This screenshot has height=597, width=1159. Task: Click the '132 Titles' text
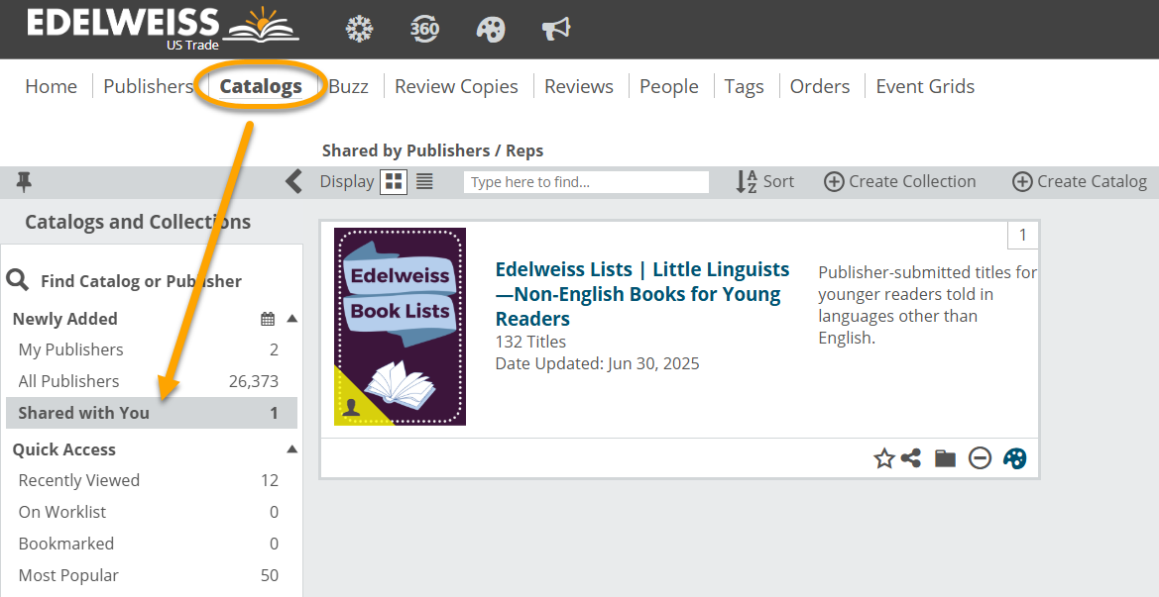click(530, 342)
